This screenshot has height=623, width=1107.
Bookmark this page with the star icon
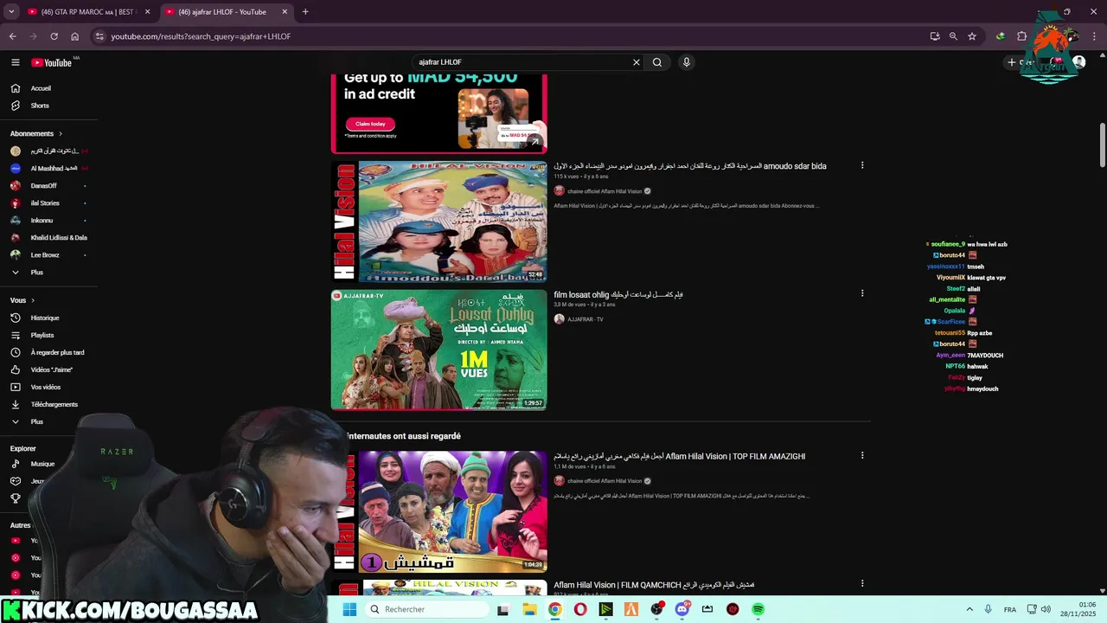[x=972, y=36]
